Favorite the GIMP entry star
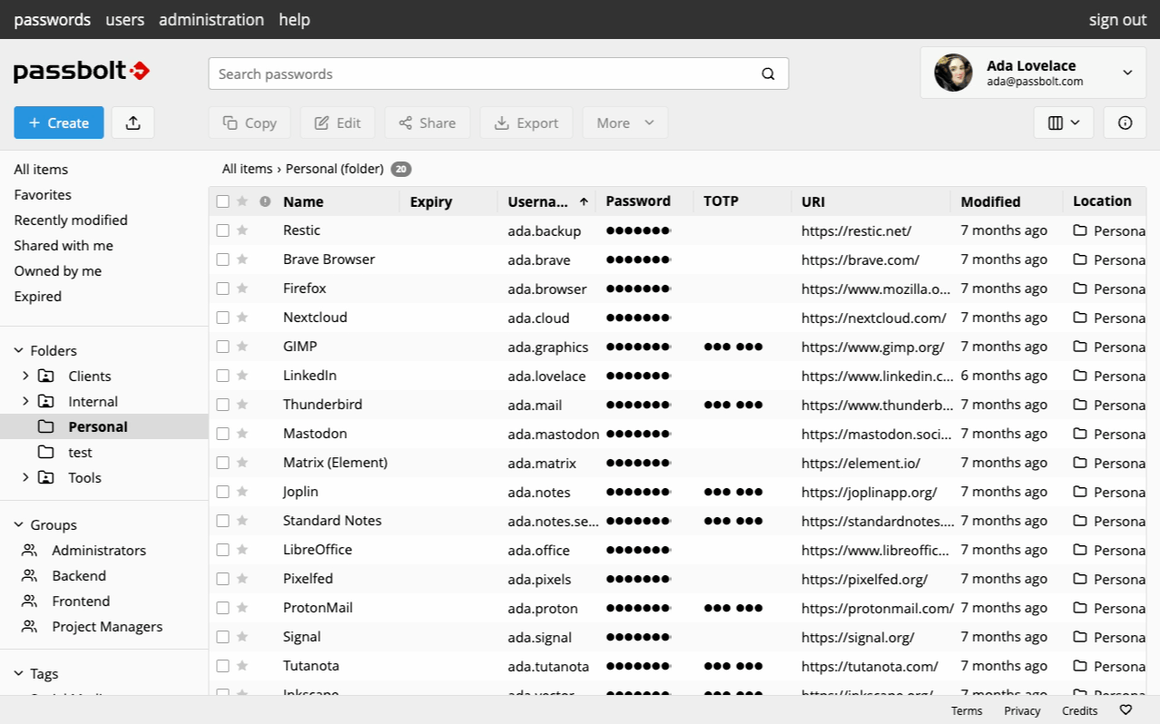The height and width of the screenshot is (724, 1160). point(242,347)
